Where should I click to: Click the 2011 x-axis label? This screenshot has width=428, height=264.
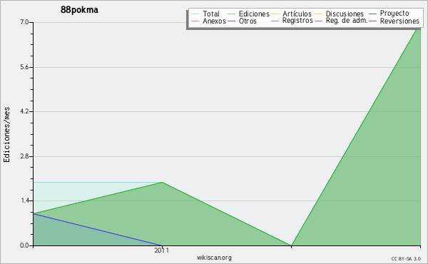point(162,250)
